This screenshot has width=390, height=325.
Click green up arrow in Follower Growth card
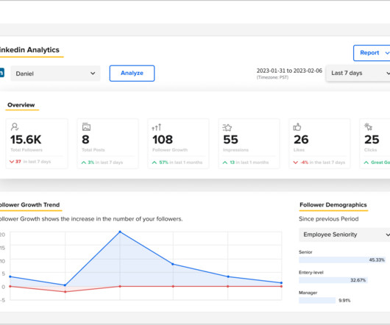pyautogui.click(x=155, y=162)
